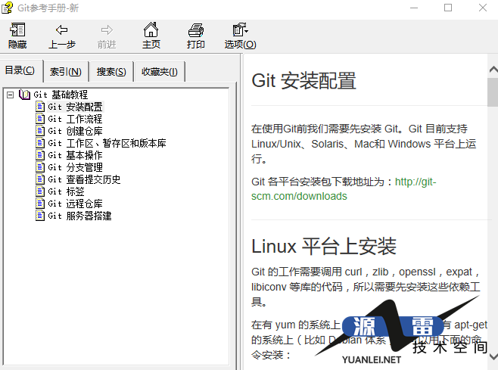Open the Git 分支管理 topic
Viewport: 498px width, 370px height.
[75, 167]
